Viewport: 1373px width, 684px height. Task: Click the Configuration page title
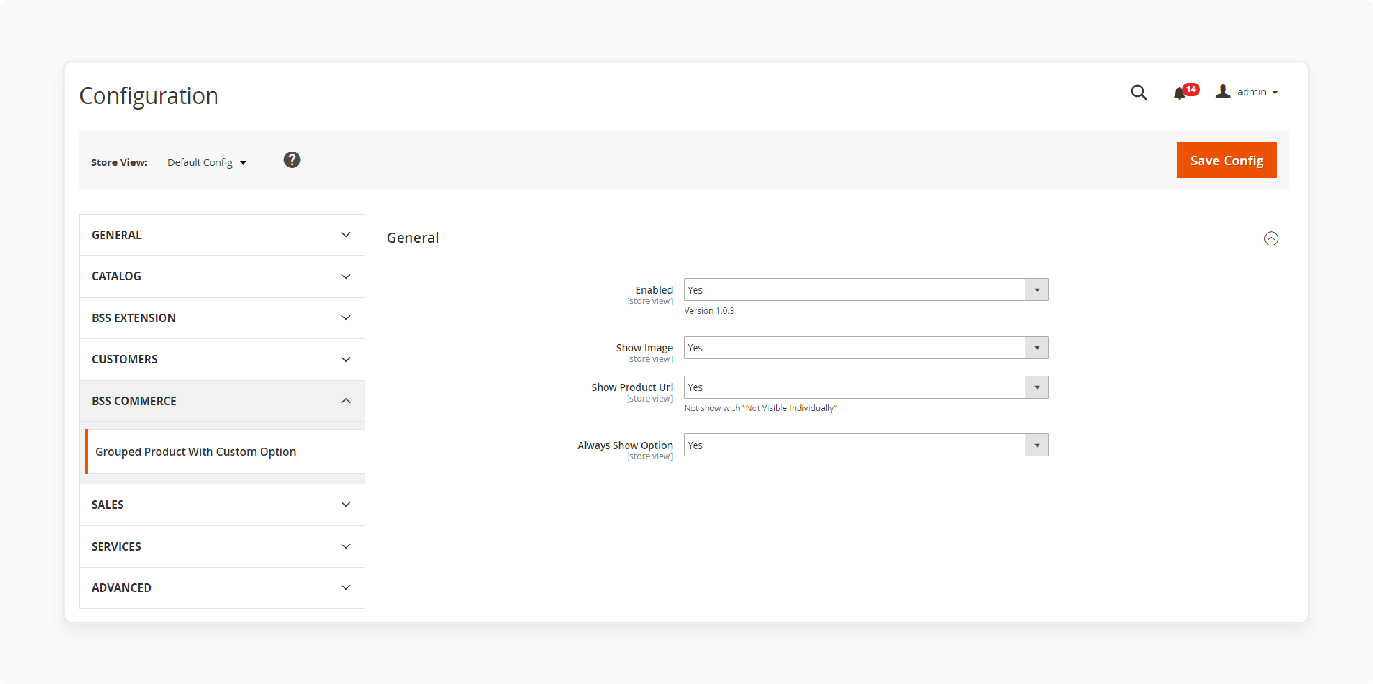point(149,97)
